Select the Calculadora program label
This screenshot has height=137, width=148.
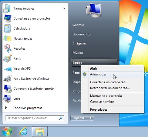[x=22, y=29]
